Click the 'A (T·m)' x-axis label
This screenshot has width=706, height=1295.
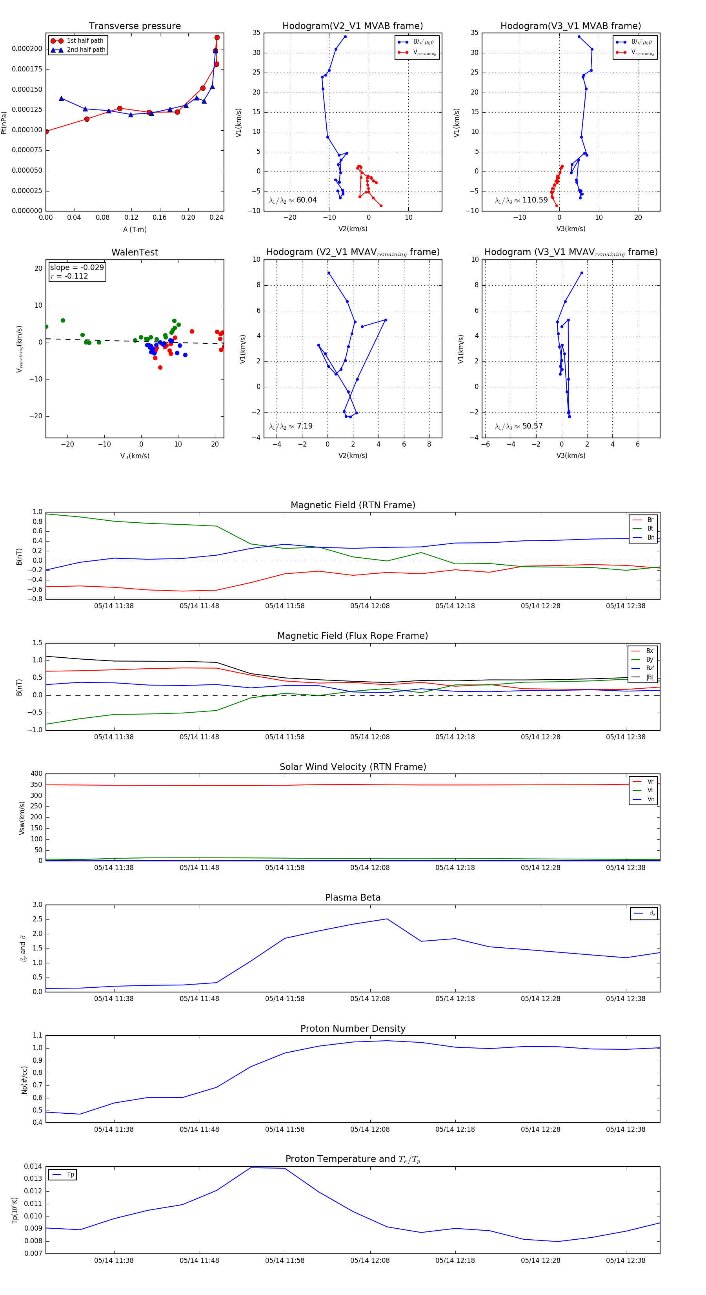(x=135, y=230)
